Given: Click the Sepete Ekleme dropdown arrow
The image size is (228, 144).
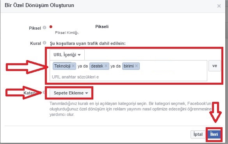Looking at the screenshot, I should (x=87, y=93).
